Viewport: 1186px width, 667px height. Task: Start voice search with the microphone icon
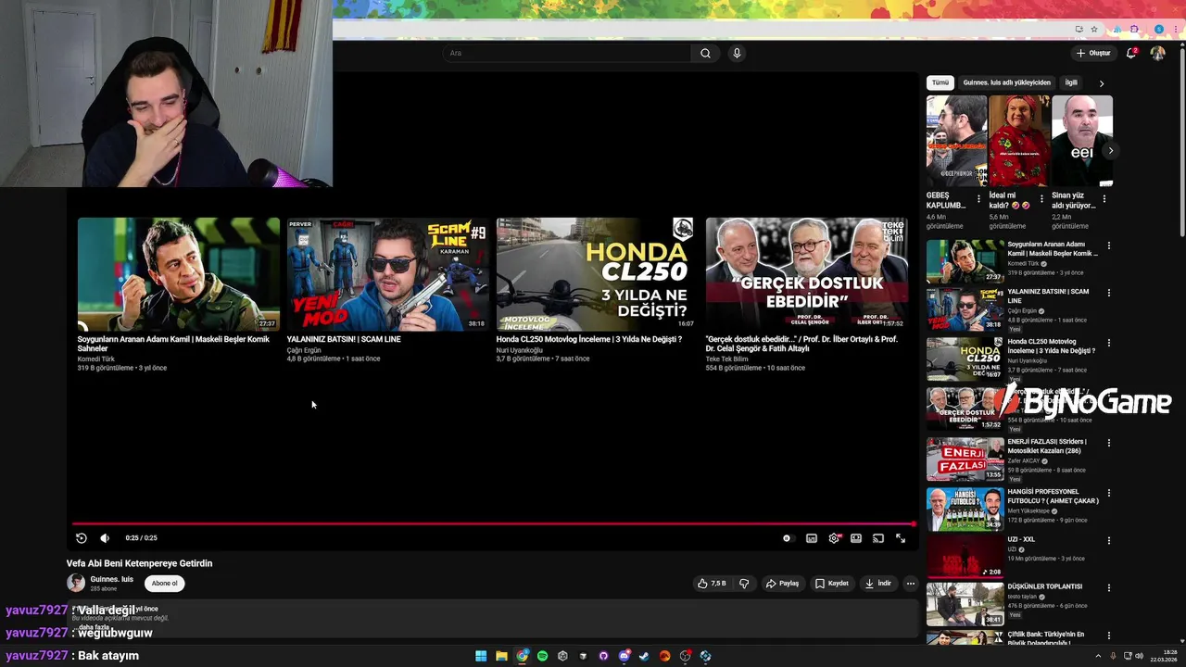pyautogui.click(x=737, y=53)
